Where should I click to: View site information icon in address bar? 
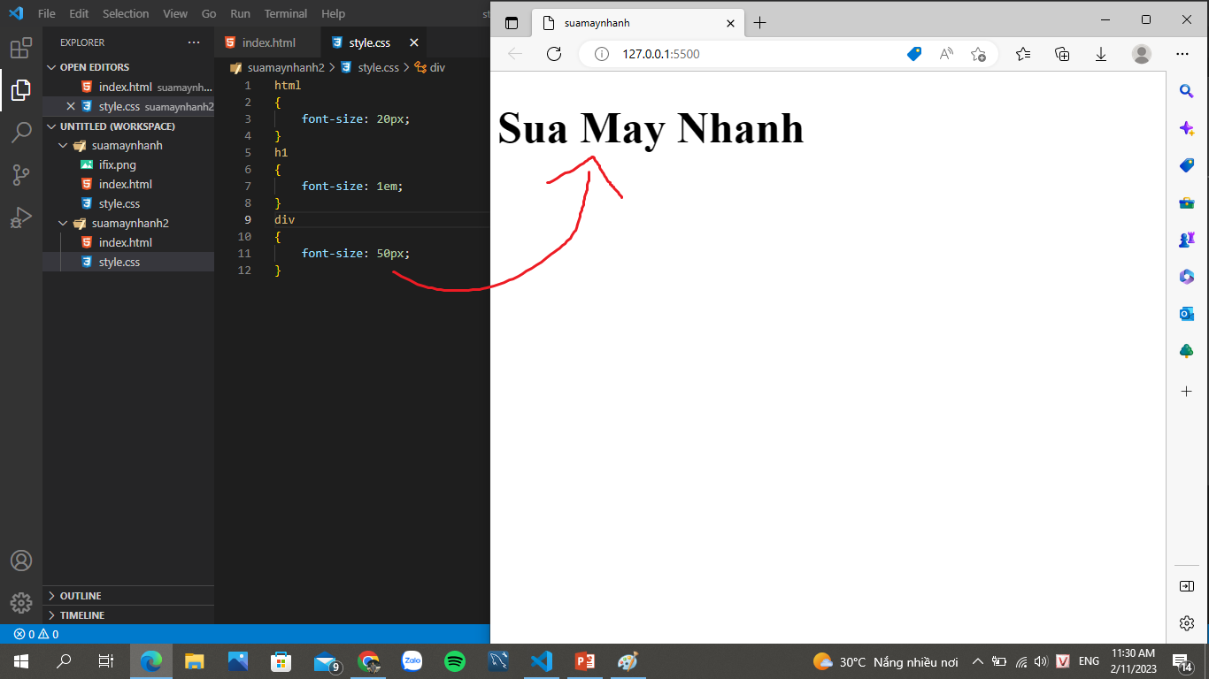(602, 54)
